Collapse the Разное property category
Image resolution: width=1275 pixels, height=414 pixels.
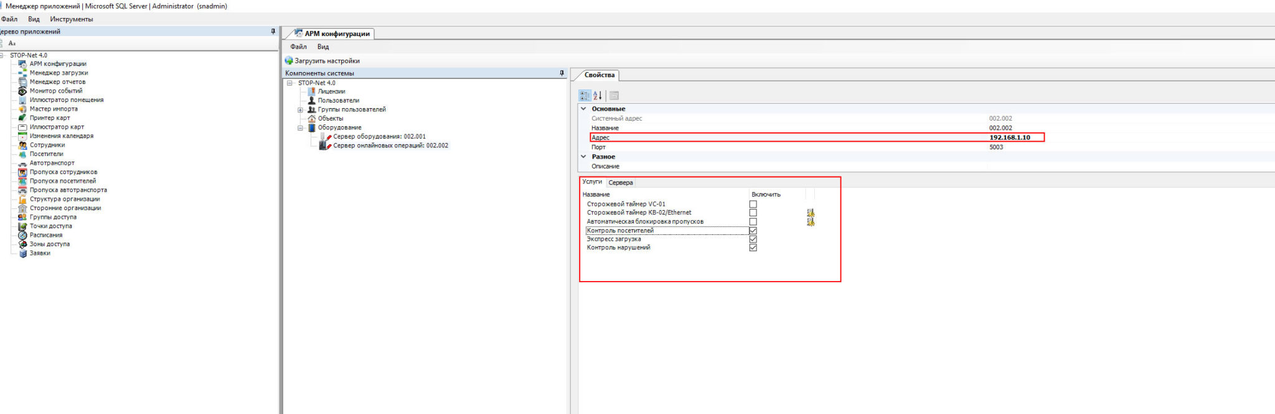584,157
